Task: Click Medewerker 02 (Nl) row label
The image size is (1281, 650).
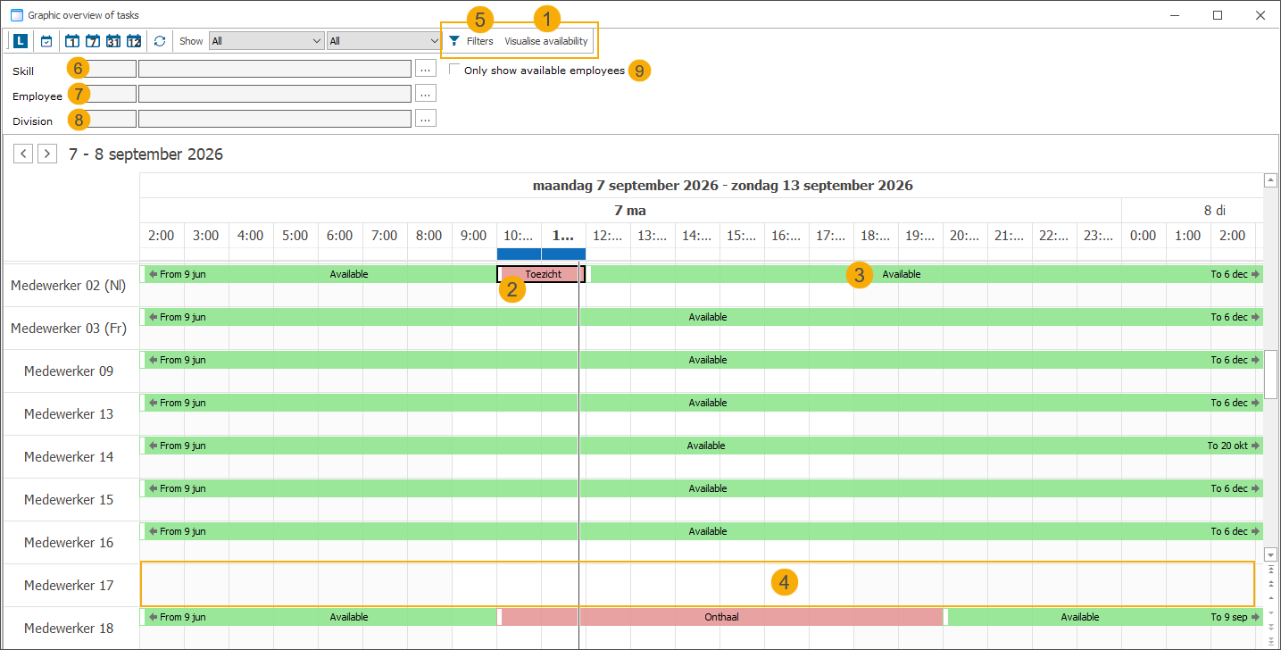Action: pyautogui.click(x=68, y=286)
